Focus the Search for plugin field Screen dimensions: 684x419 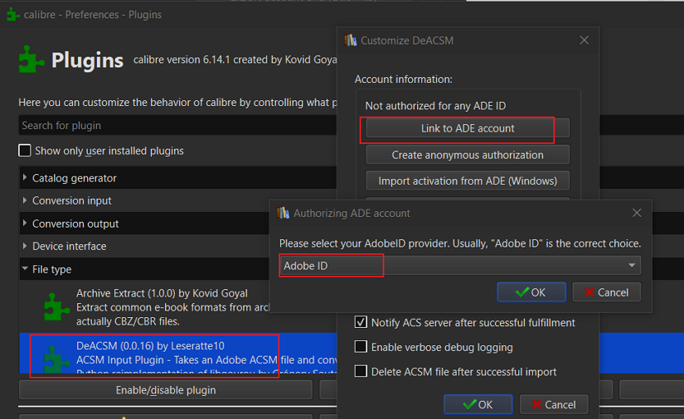click(x=177, y=125)
